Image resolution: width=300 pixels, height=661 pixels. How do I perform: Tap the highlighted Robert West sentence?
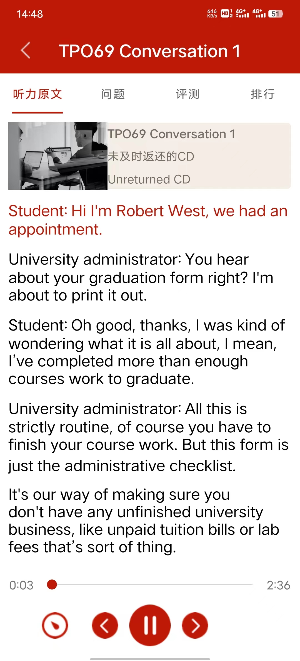pyautogui.click(x=148, y=220)
